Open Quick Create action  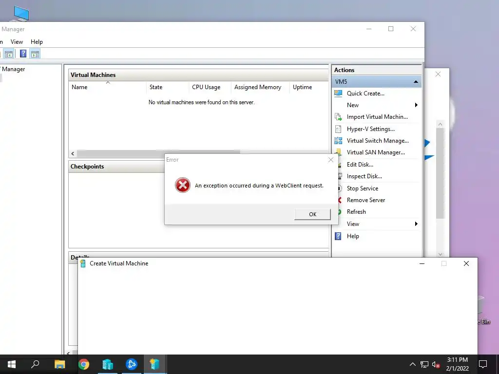[x=365, y=93]
